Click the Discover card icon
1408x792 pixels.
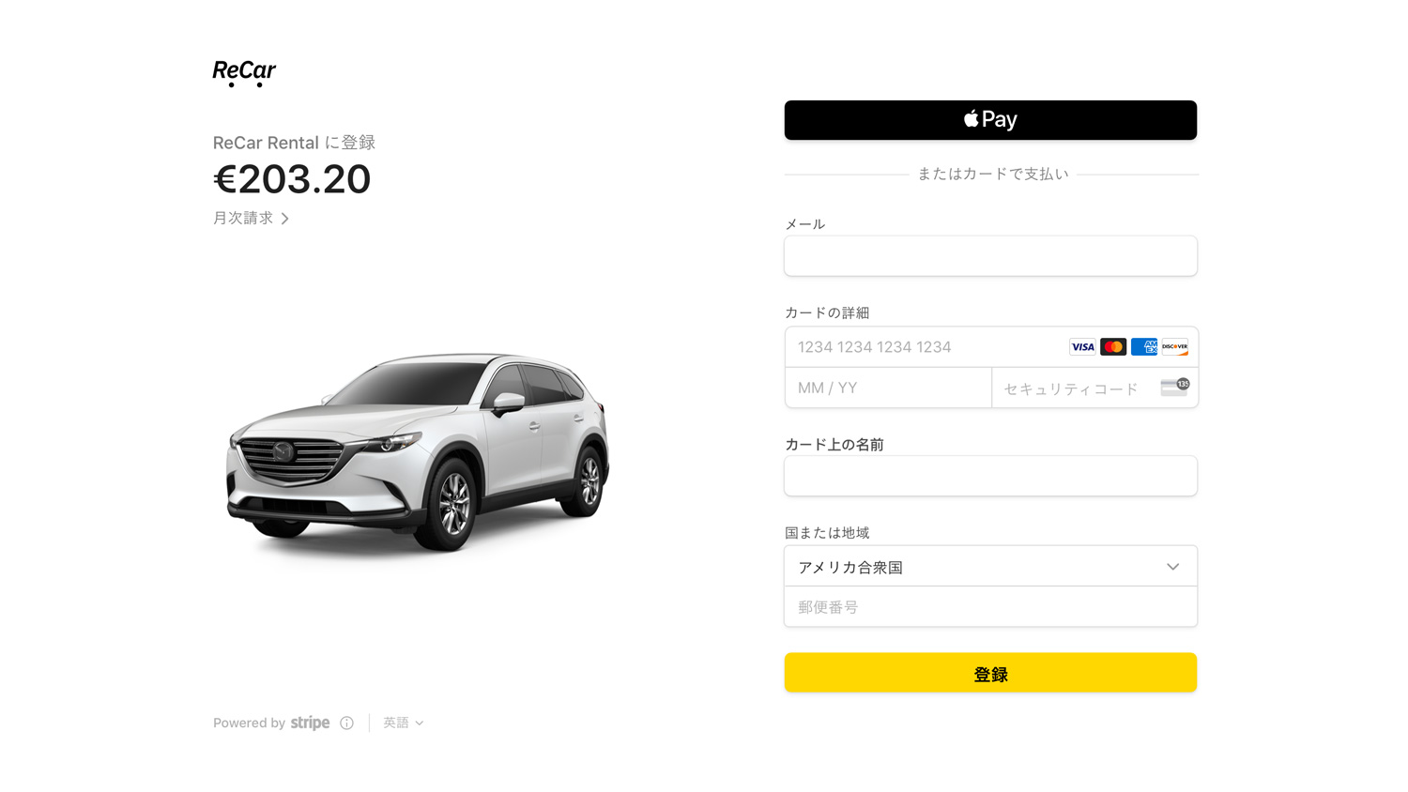pos(1174,347)
